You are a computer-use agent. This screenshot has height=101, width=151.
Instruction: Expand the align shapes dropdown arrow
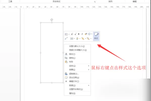(x=80, y=39)
